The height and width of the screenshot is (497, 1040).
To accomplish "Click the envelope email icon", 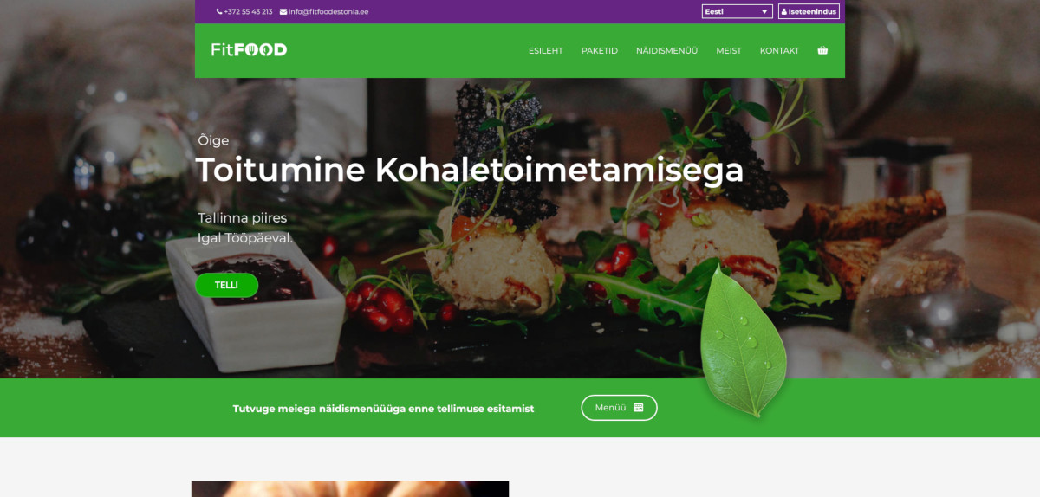I will (x=283, y=12).
